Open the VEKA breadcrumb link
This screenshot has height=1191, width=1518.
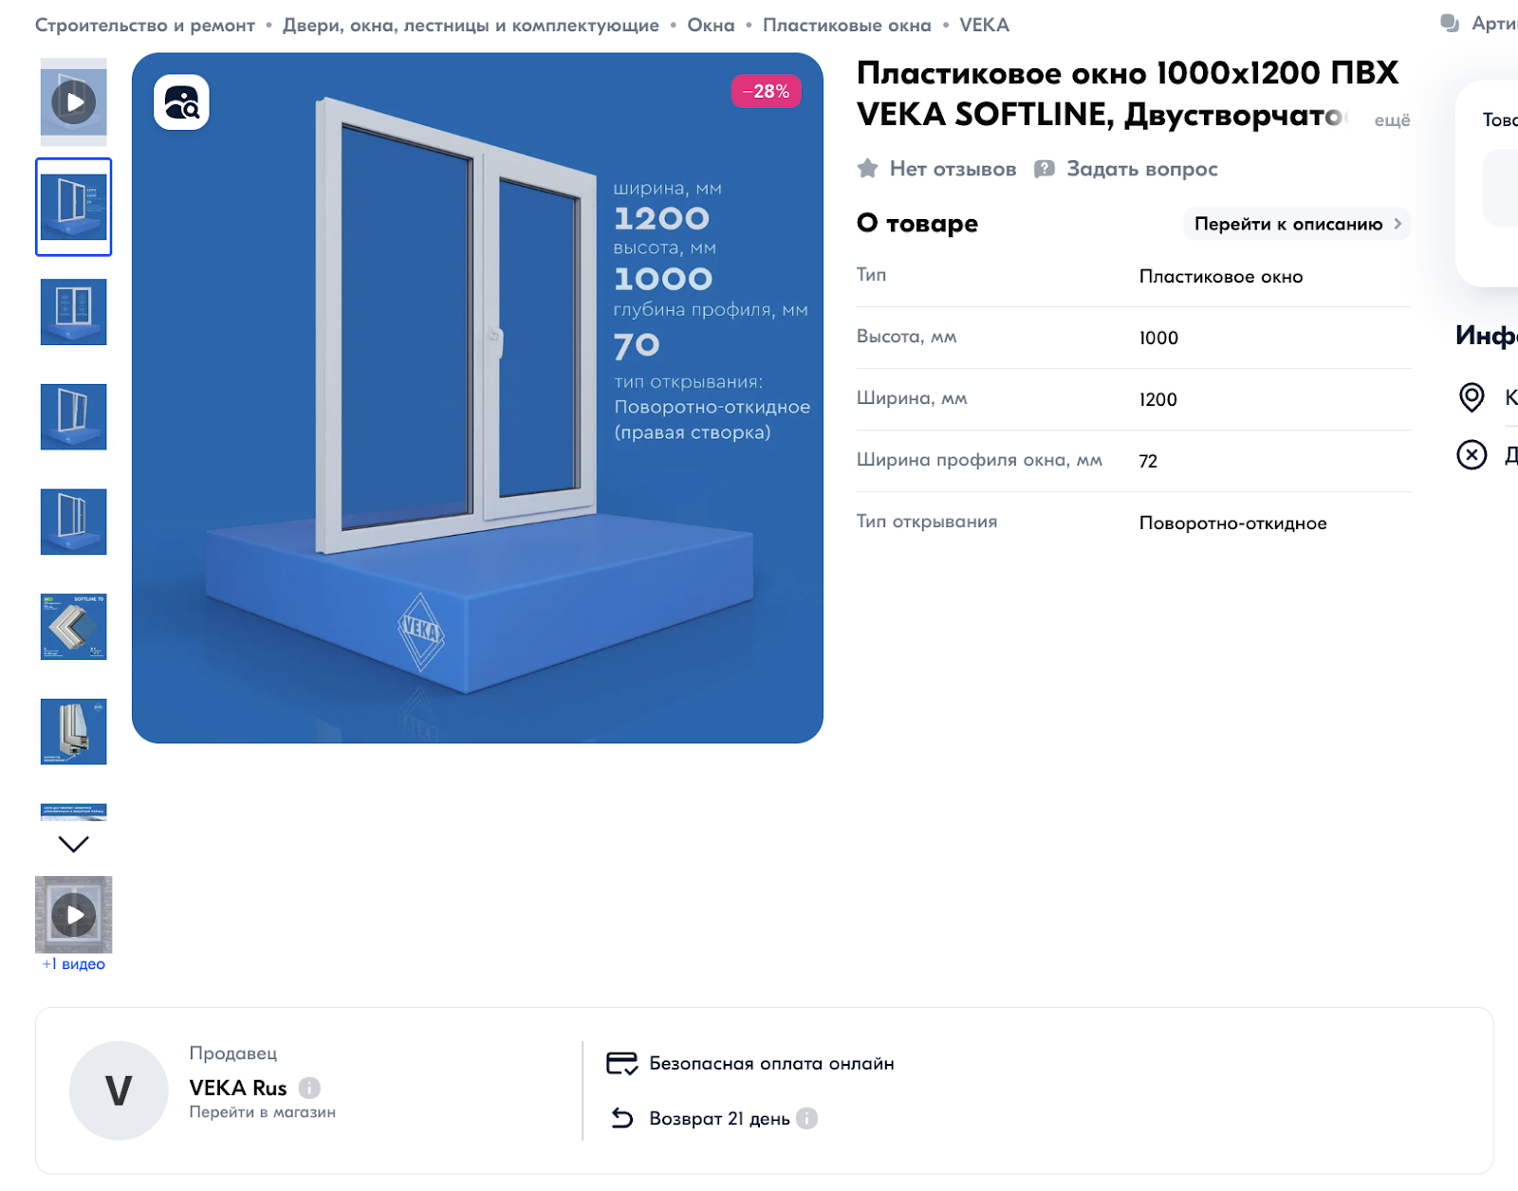point(984,26)
